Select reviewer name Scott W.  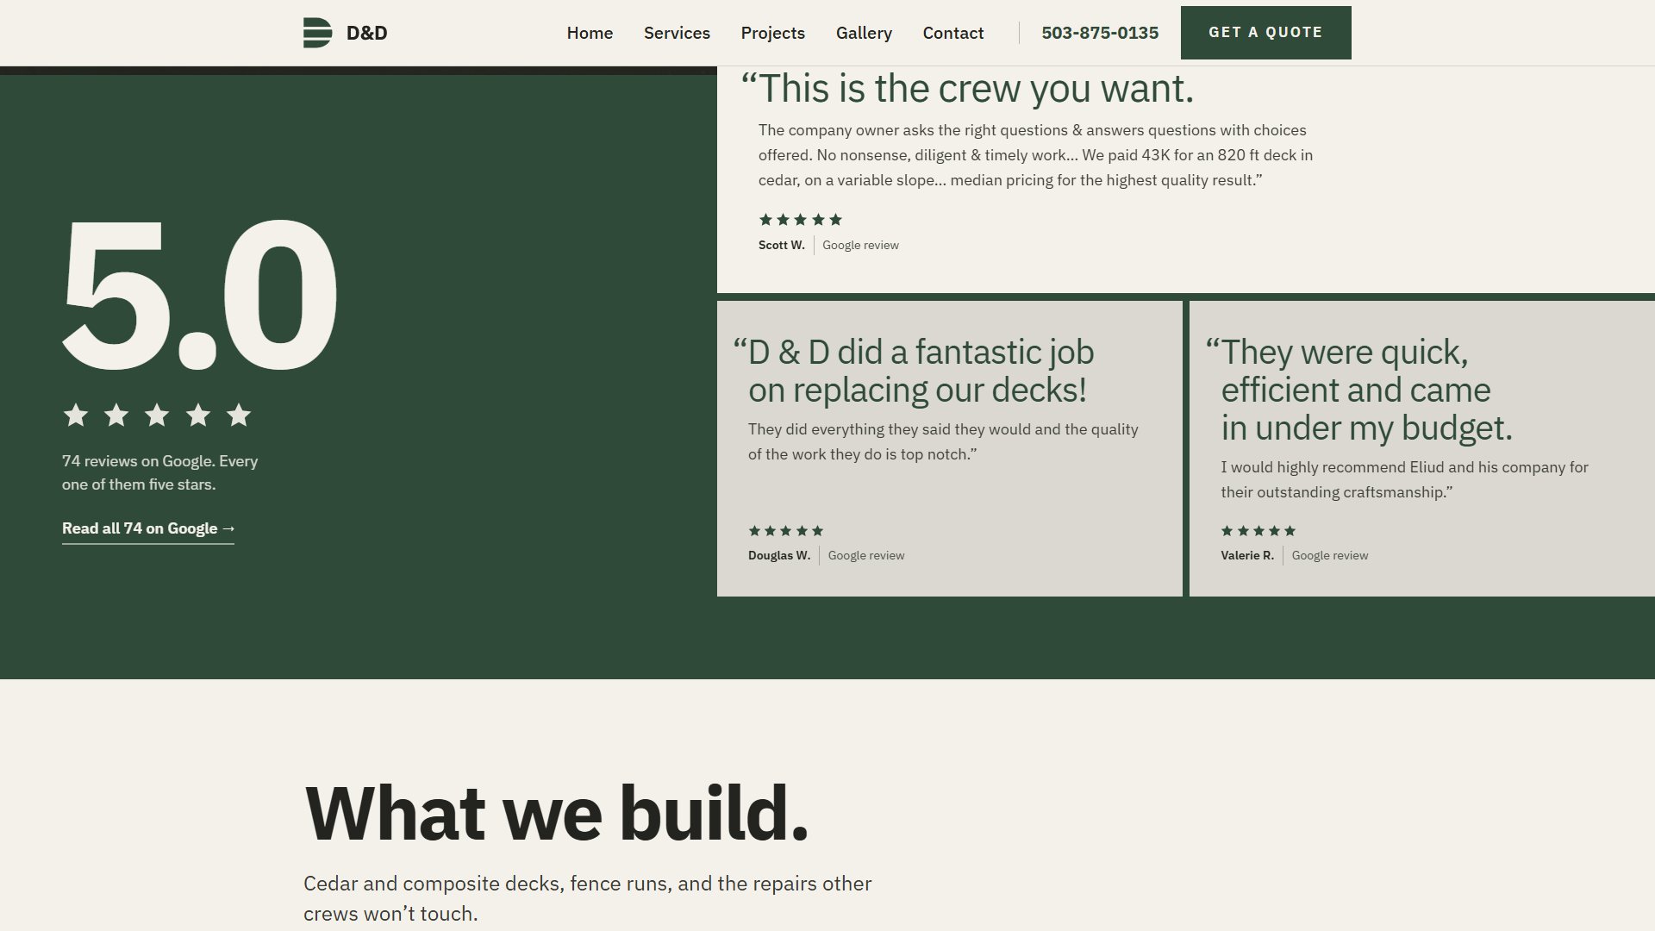point(781,245)
